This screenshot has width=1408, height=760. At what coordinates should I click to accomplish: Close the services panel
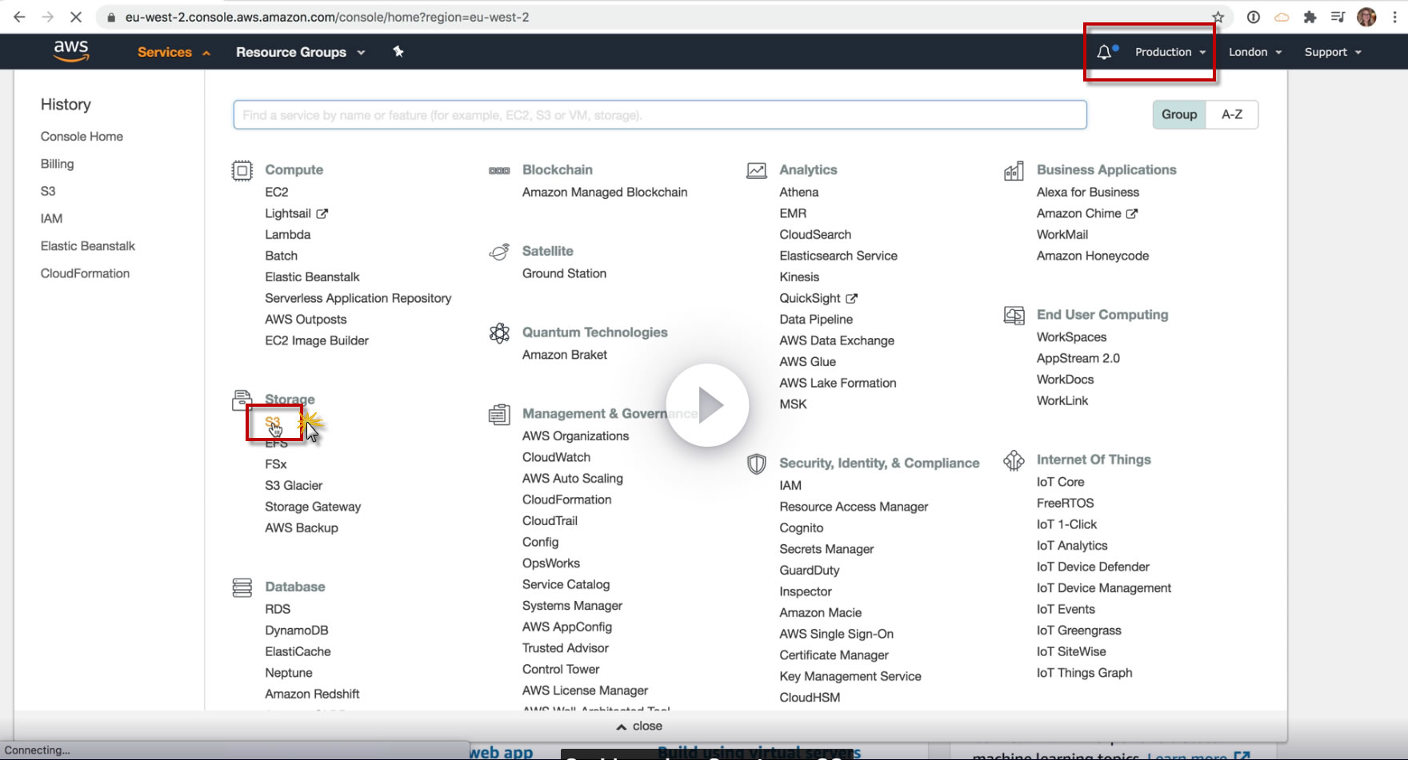pyautogui.click(x=639, y=726)
